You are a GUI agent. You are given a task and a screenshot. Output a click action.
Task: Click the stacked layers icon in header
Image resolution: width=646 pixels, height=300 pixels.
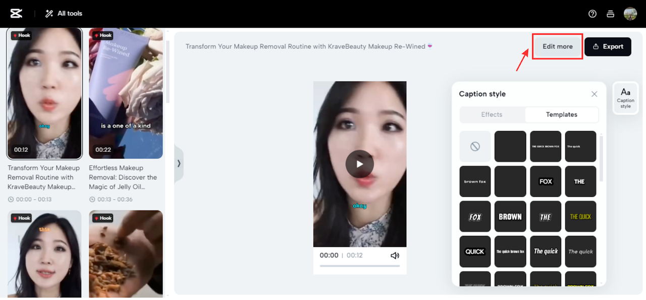tap(610, 14)
